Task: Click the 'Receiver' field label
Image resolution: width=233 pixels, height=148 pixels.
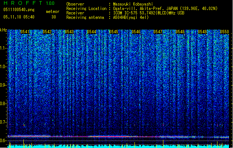Action: 75,13
